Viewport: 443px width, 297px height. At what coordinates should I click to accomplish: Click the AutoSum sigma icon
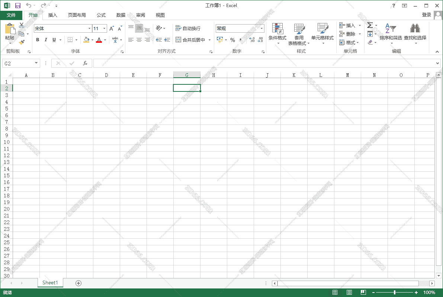pos(369,25)
